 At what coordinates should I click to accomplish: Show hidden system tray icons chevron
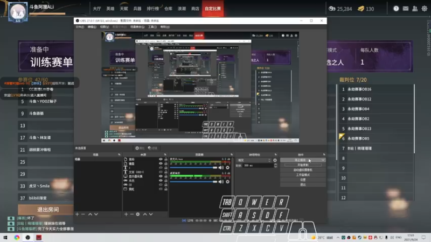(338, 238)
